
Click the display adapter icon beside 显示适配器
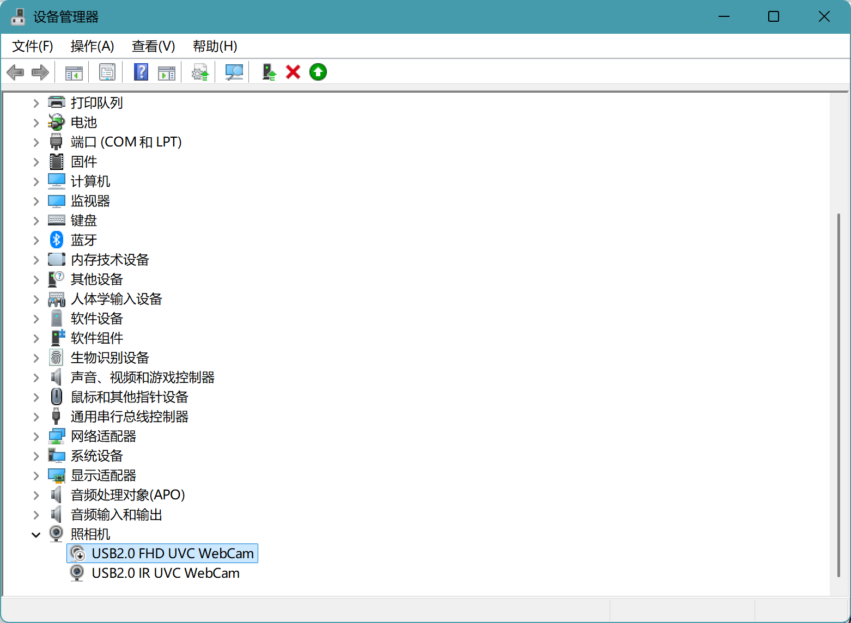[x=57, y=475]
